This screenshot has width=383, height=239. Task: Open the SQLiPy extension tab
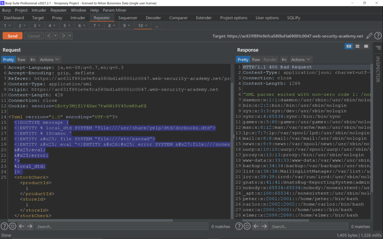pos(293,18)
